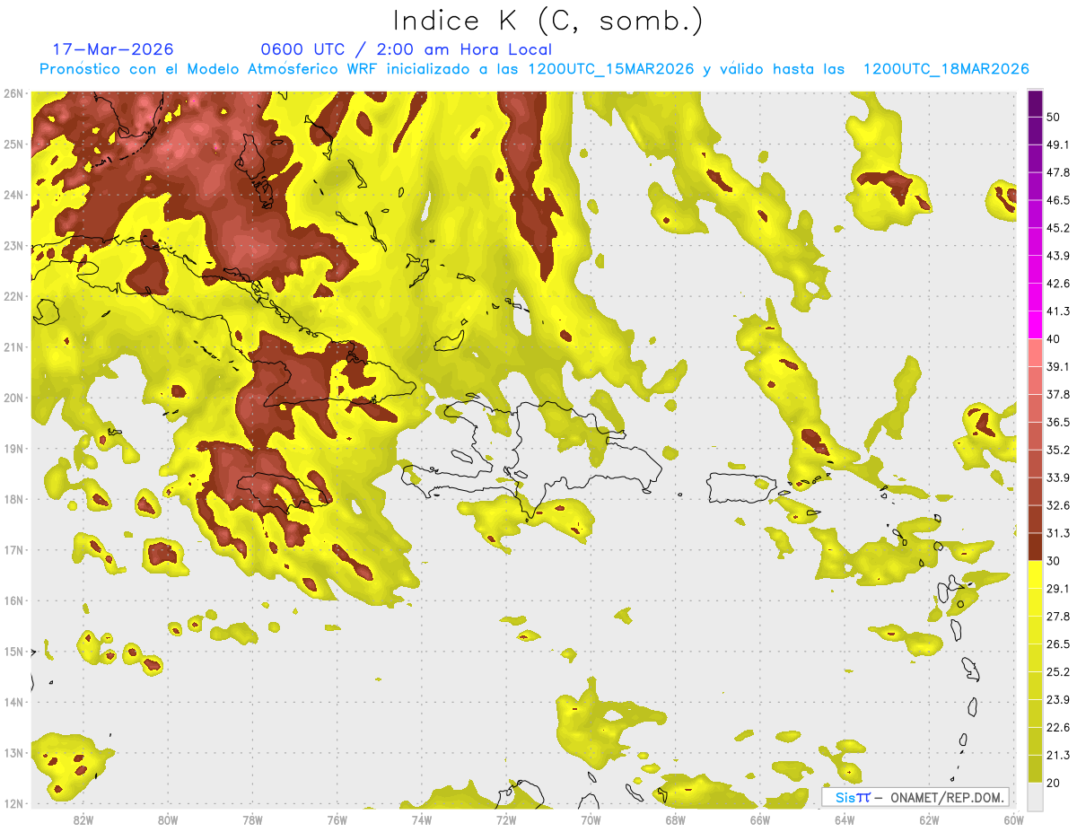Viewport: 1077px width, 832px height.
Task: Click the colorbar value '47.8'
Action: click(x=1057, y=172)
